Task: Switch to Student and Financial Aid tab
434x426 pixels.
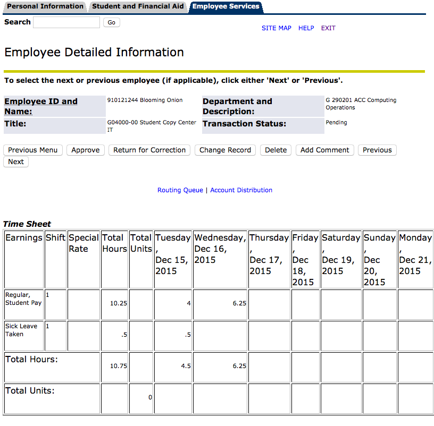Action: 138,6
